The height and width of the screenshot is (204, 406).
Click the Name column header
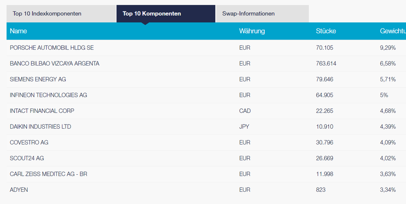click(x=18, y=31)
